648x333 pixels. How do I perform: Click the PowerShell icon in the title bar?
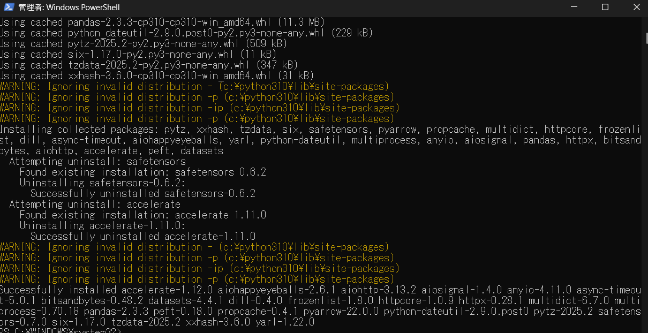click(7, 7)
